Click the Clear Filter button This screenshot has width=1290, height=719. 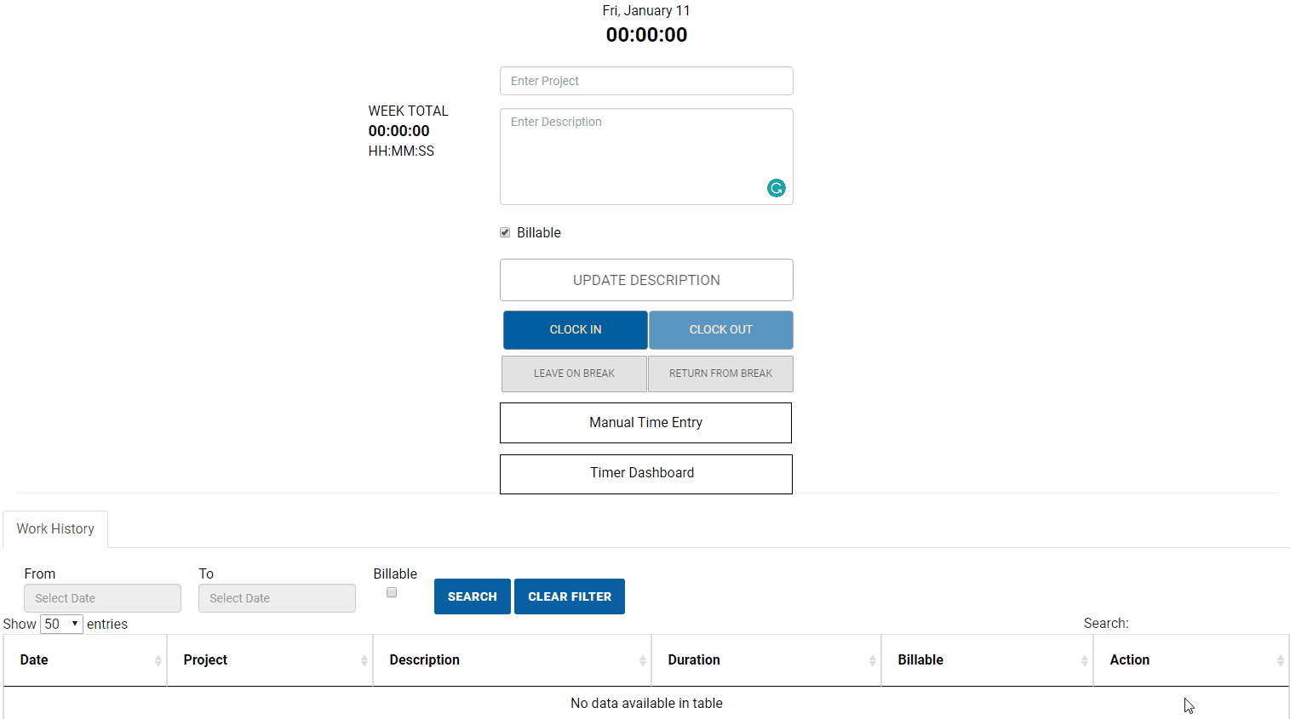tap(570, 596)
